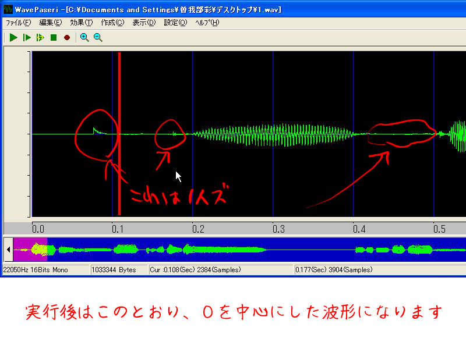Image resolution: width=466 pixels, height=349 pixels.
Task: Click the 0.1 marker on the time ruler
Action: 118,229
